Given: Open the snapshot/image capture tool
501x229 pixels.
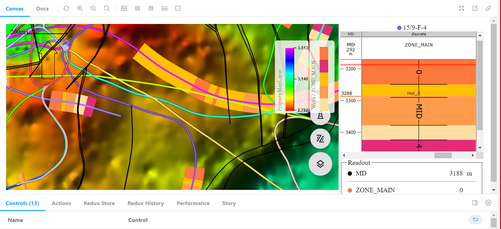Looking at the screenshot, I should click(124, 8).
